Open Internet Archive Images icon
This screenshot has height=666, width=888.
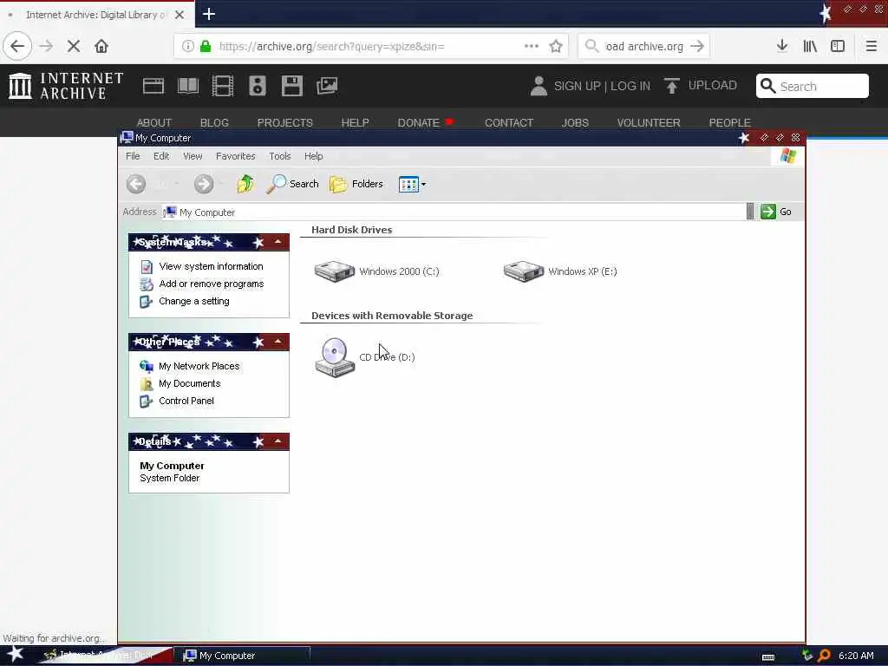tap(327, 86)
